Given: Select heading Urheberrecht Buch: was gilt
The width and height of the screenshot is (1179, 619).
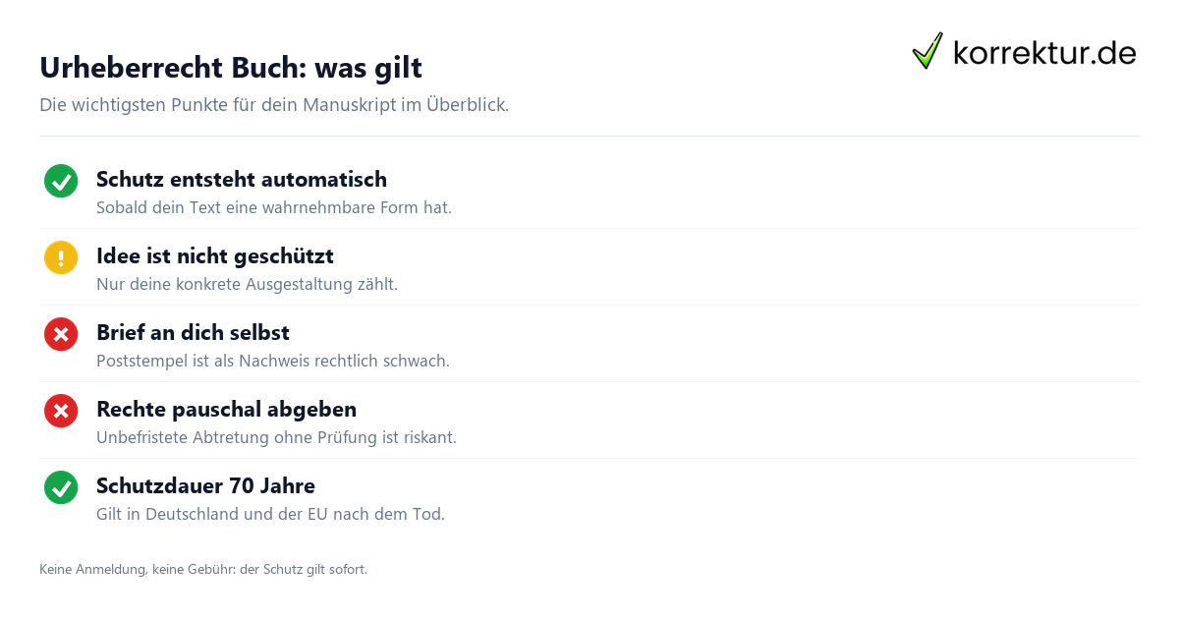Looking at the screenshot, I should pos(231,68).
